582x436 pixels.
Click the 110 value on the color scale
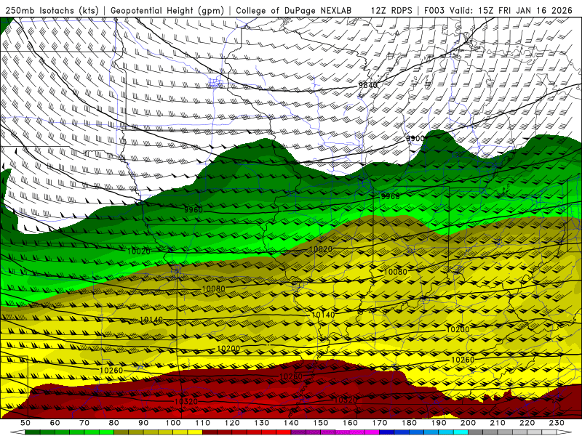coord(203,423)
